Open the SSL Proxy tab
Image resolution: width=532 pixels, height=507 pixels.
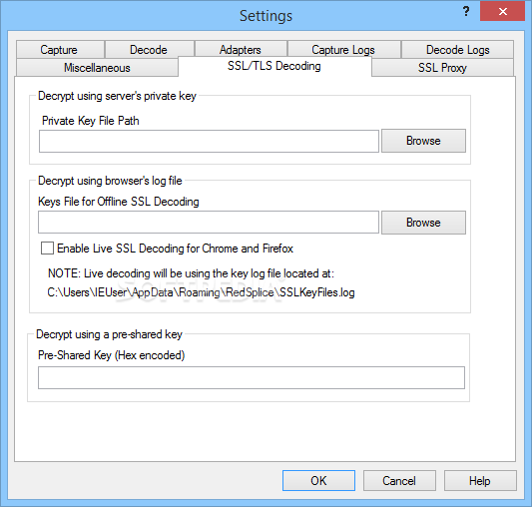pyautogui.click(x=442, y=68)
